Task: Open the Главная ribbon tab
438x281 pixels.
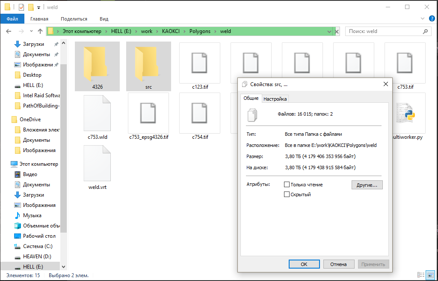Action: point(39,19)
